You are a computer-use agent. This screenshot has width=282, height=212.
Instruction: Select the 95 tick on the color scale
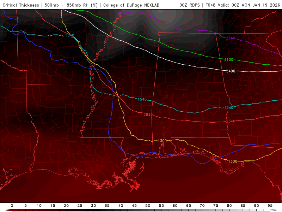click(x=270, y=206)
